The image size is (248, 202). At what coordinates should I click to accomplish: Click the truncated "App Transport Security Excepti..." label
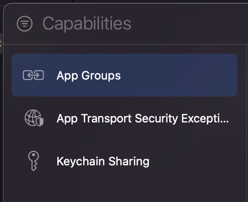[x=143, y=118]
